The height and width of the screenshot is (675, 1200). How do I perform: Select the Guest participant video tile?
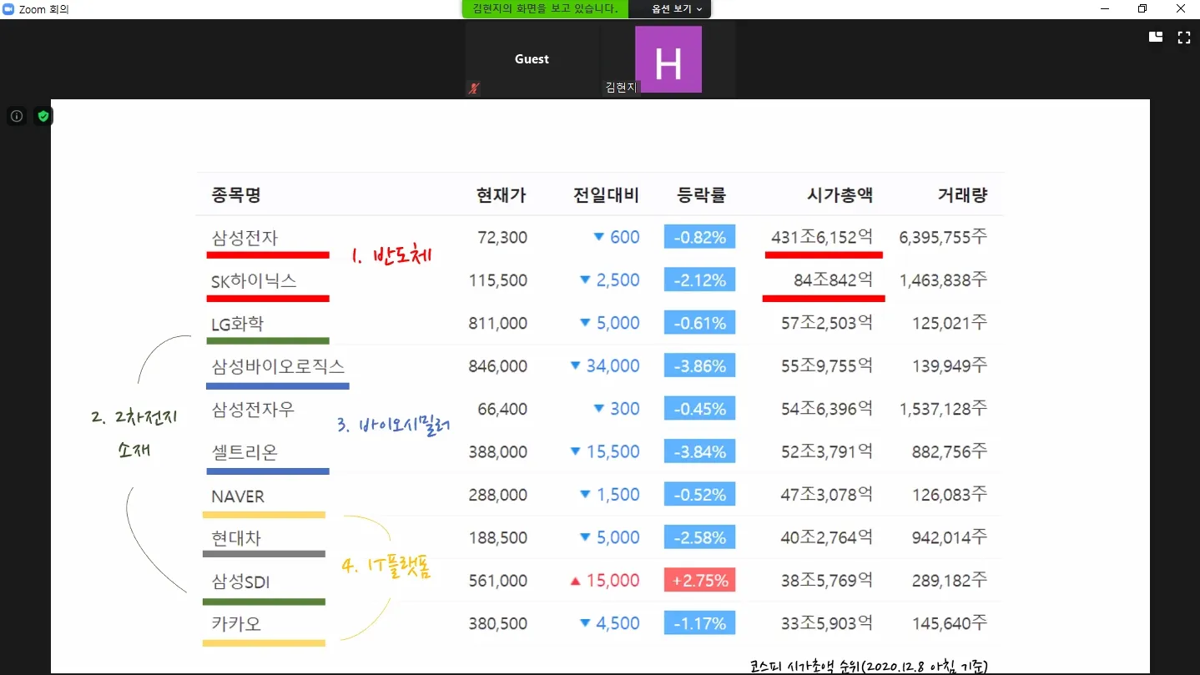click(x=532, y=59)
